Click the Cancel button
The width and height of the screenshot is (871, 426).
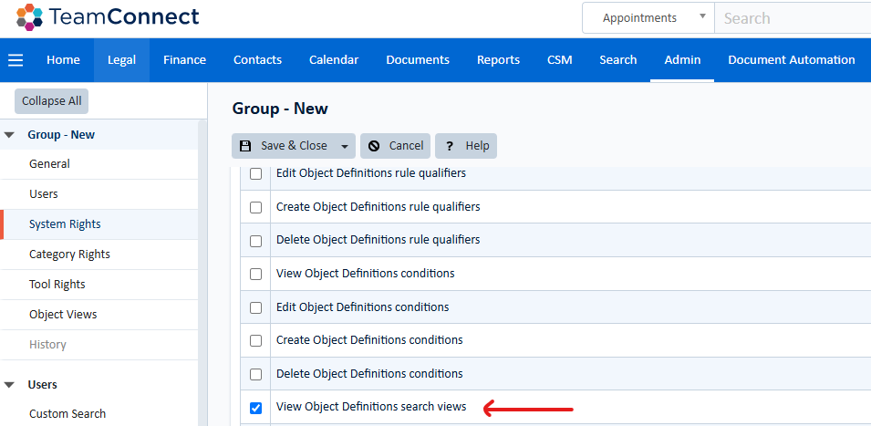point(395,146)
